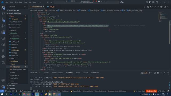This screenshot has height=96, width=171.
Task: Toggle the Secondary Side Bar layout
Action: tap(157, 2)
